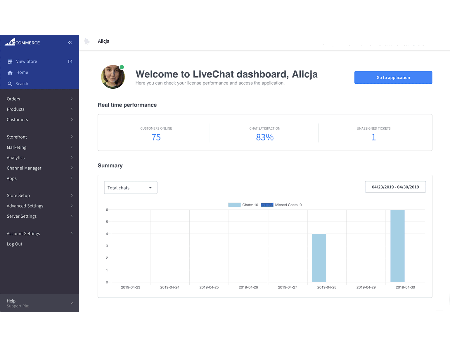Open Server Settings menu item

tap(22, 216)
